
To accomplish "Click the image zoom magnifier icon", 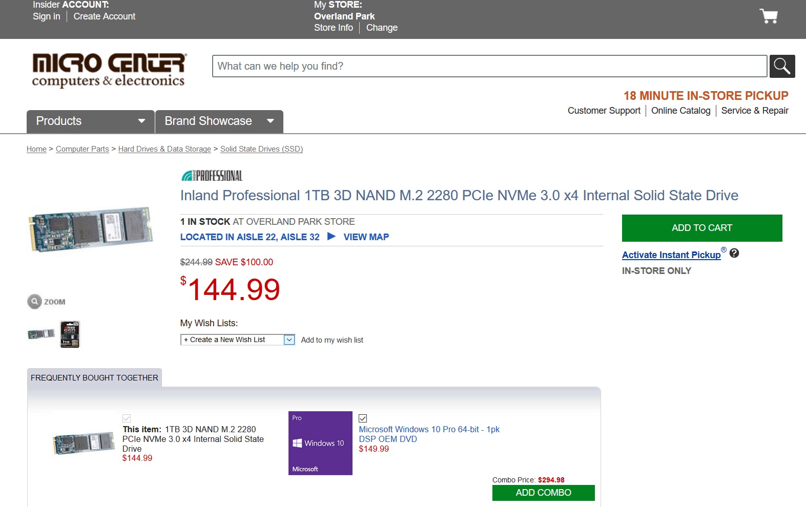I will [x=34, y=302].
